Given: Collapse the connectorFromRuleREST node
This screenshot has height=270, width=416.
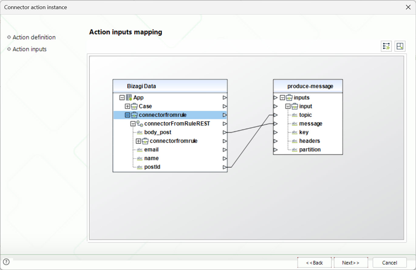Looking at the screenshot, I should point(133,124).
